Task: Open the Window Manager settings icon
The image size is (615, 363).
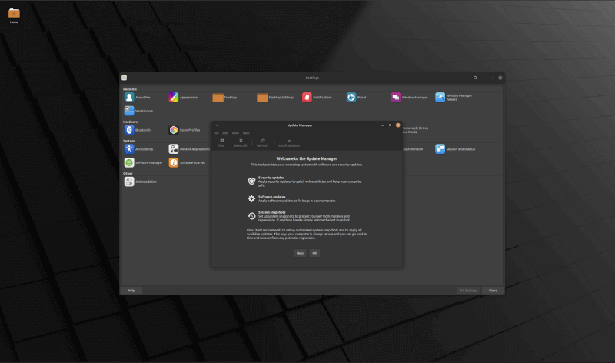Action: pyautogui.click(x=409, y=98)
